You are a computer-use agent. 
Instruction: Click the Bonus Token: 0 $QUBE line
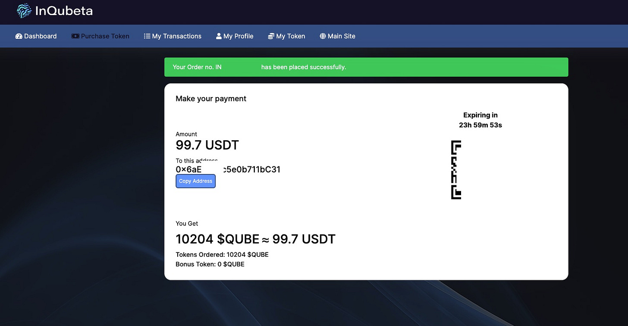210,264
